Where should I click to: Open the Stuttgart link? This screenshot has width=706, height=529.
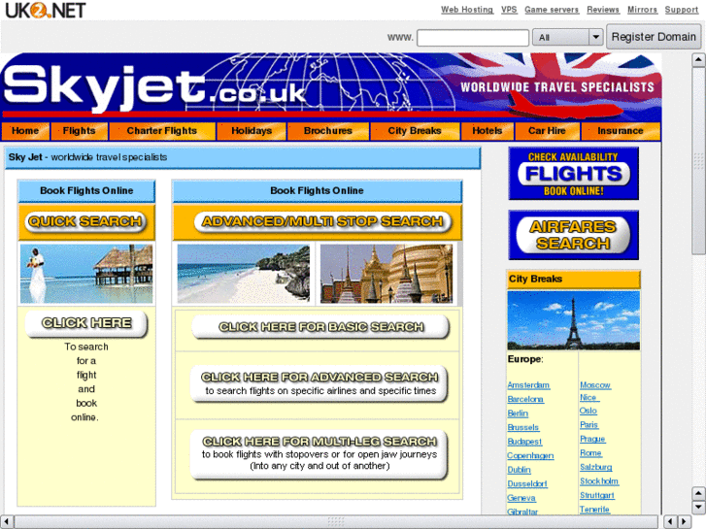pos(596,495)
